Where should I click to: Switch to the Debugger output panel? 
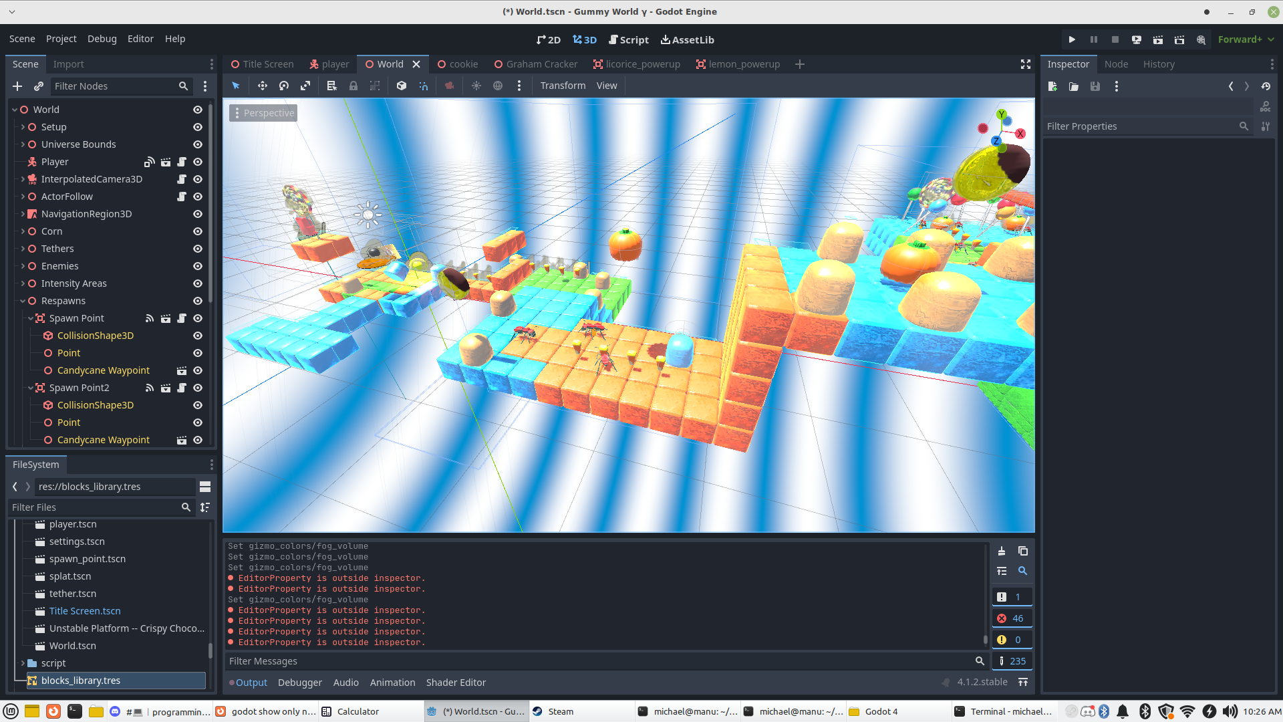[299, 682]
